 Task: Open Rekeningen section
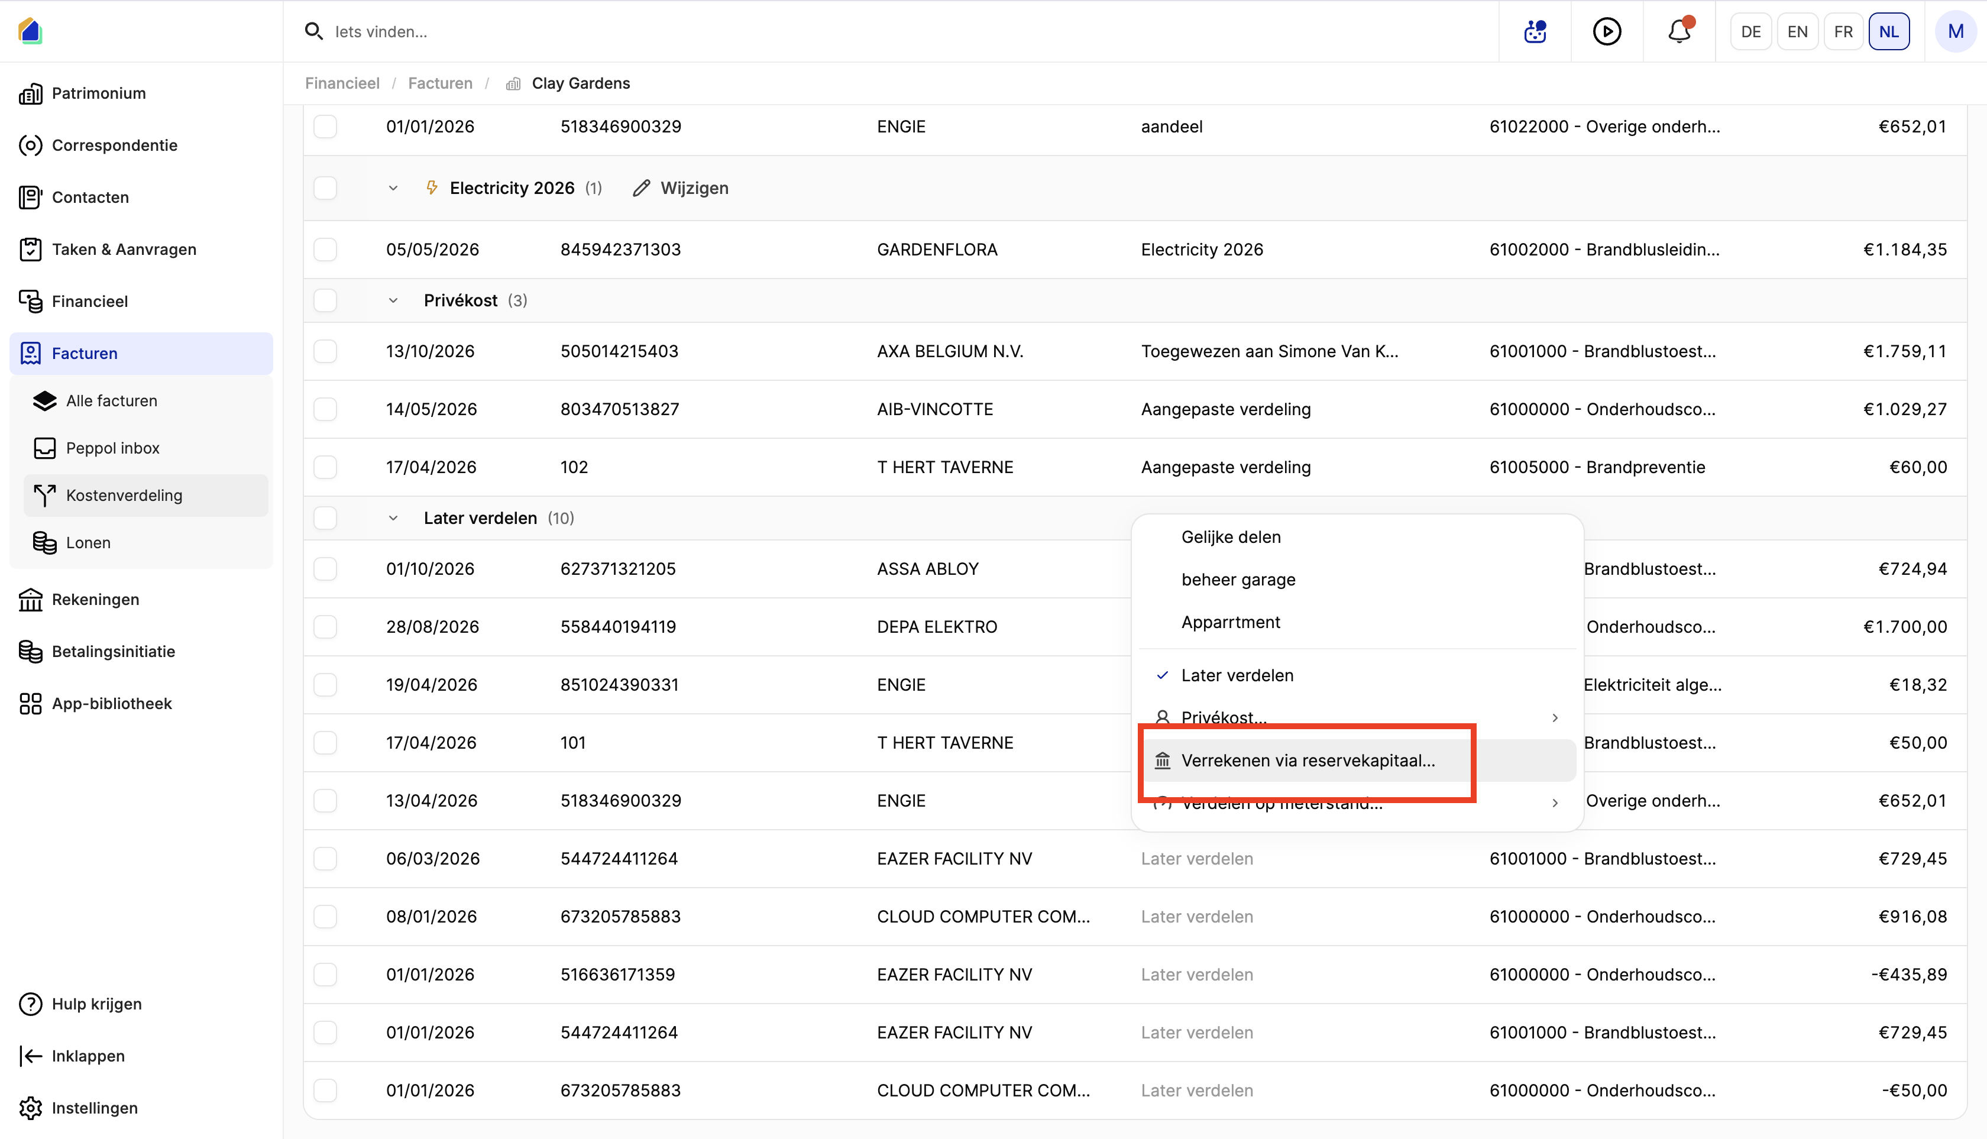tap(141, 599)
